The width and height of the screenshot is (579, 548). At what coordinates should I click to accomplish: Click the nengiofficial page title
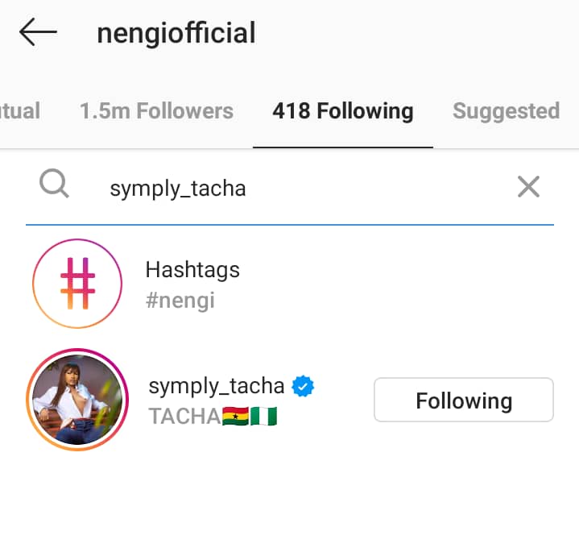pos(176,33)
